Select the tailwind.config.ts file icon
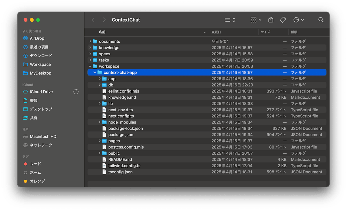347x210 pixels. pyautogui.click(x=104, y=166)
